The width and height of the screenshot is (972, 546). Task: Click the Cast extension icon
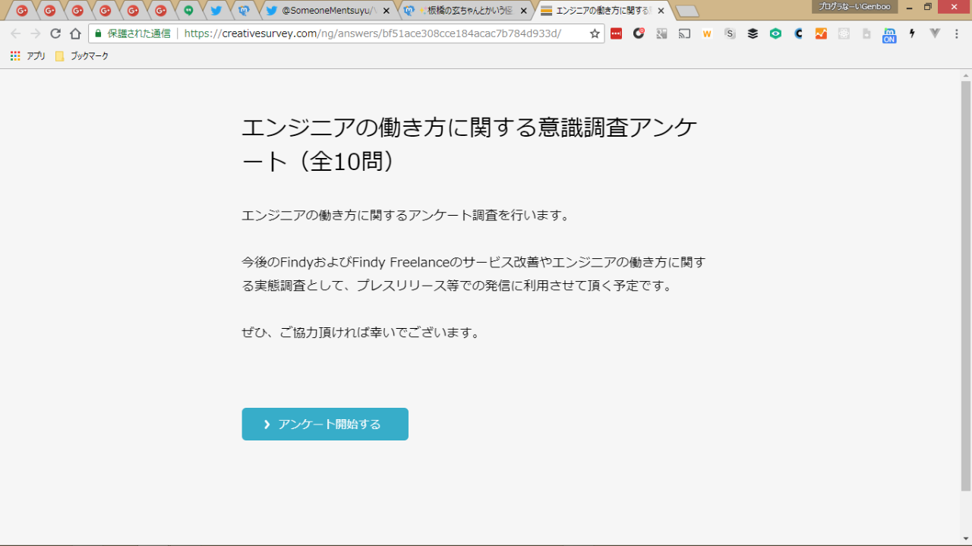pyautogui.click(x=684, y=33)
